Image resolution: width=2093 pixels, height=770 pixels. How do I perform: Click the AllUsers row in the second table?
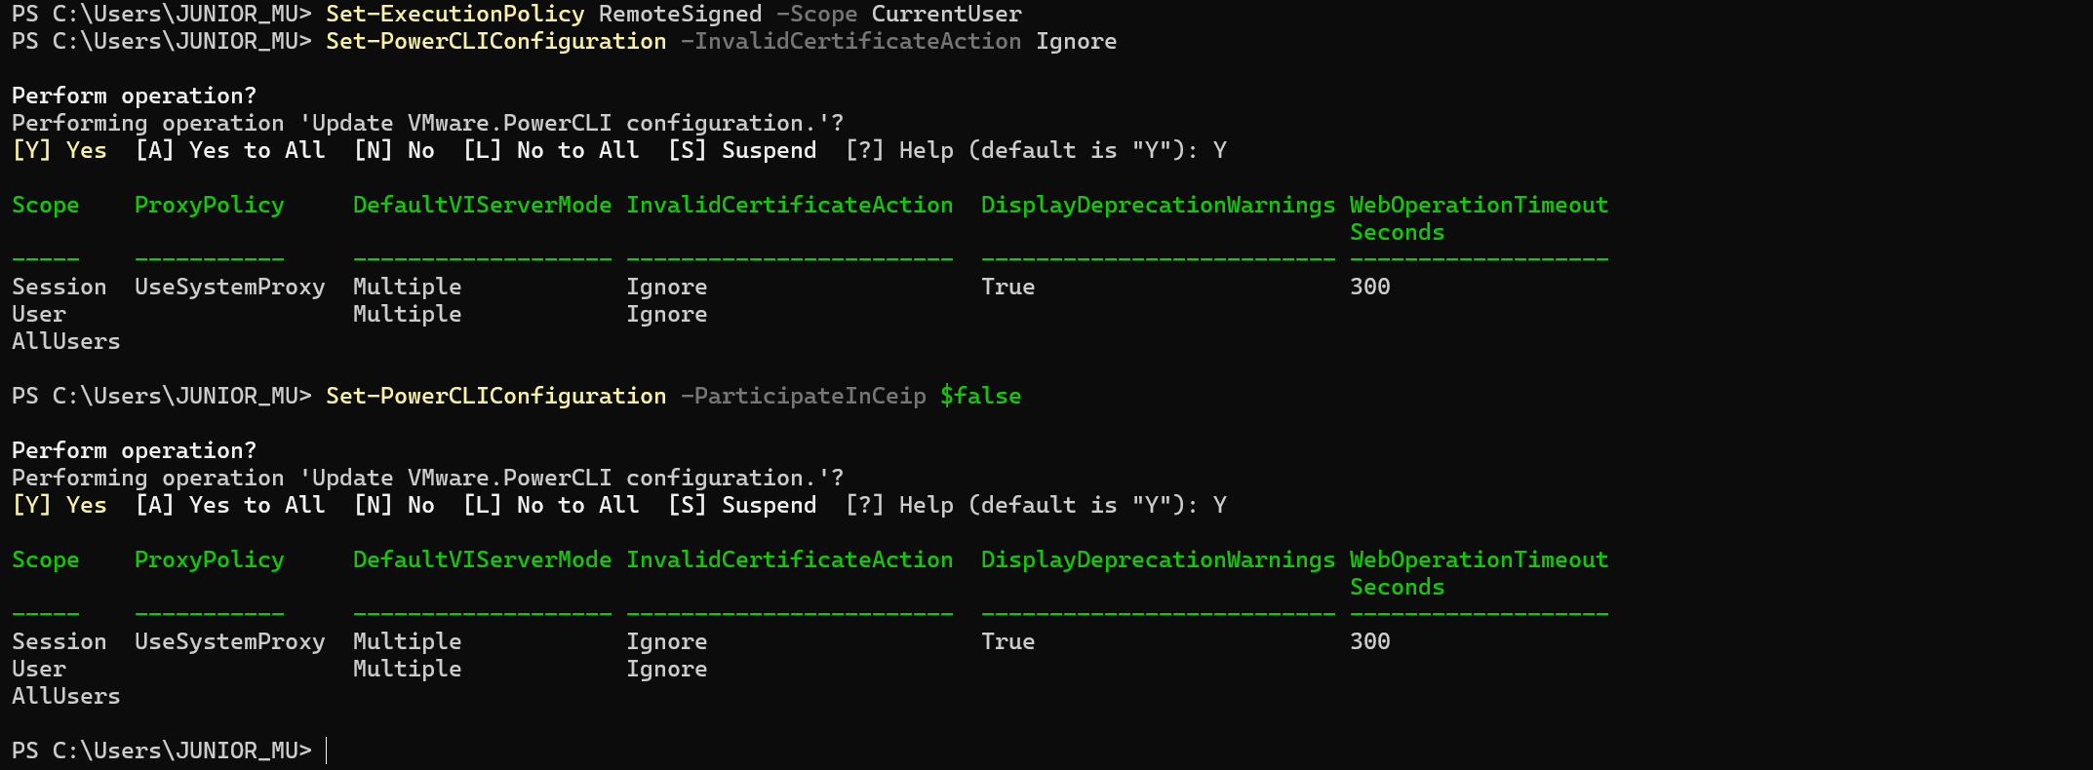pos(66,697)
